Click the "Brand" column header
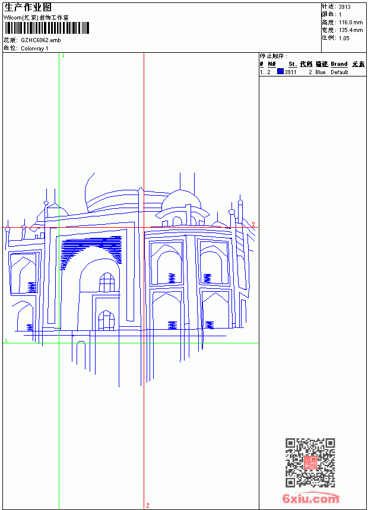368x510 pixels. pyautogui.click(x=339, y=64)
